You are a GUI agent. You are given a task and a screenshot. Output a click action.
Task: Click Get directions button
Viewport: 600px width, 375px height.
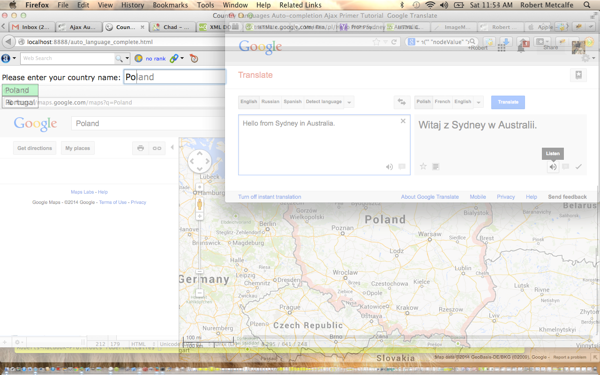coord(35,148)
